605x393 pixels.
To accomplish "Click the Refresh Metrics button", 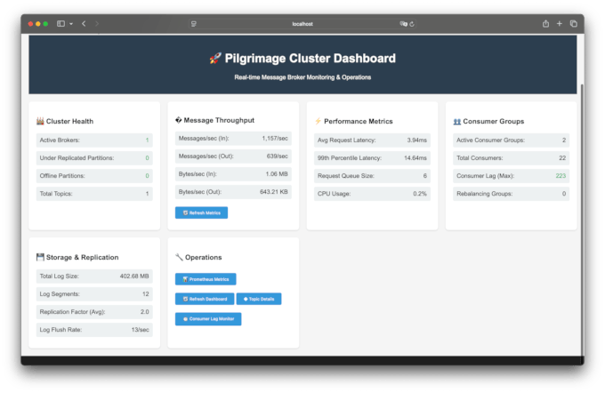I will tap(202, 213).
